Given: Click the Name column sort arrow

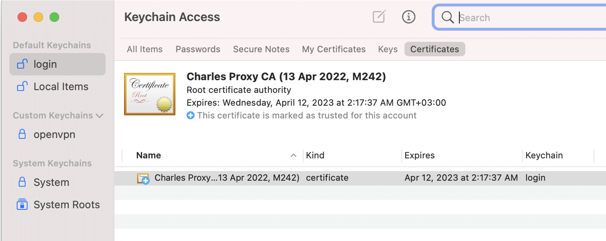Looking at the screenshot, I should point(293,155).
